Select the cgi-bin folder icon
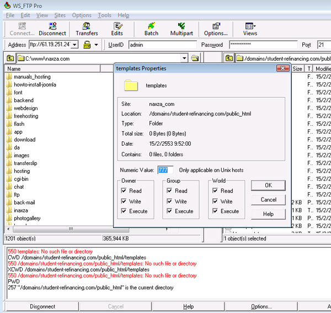331x313 pixels. point(9,179)
